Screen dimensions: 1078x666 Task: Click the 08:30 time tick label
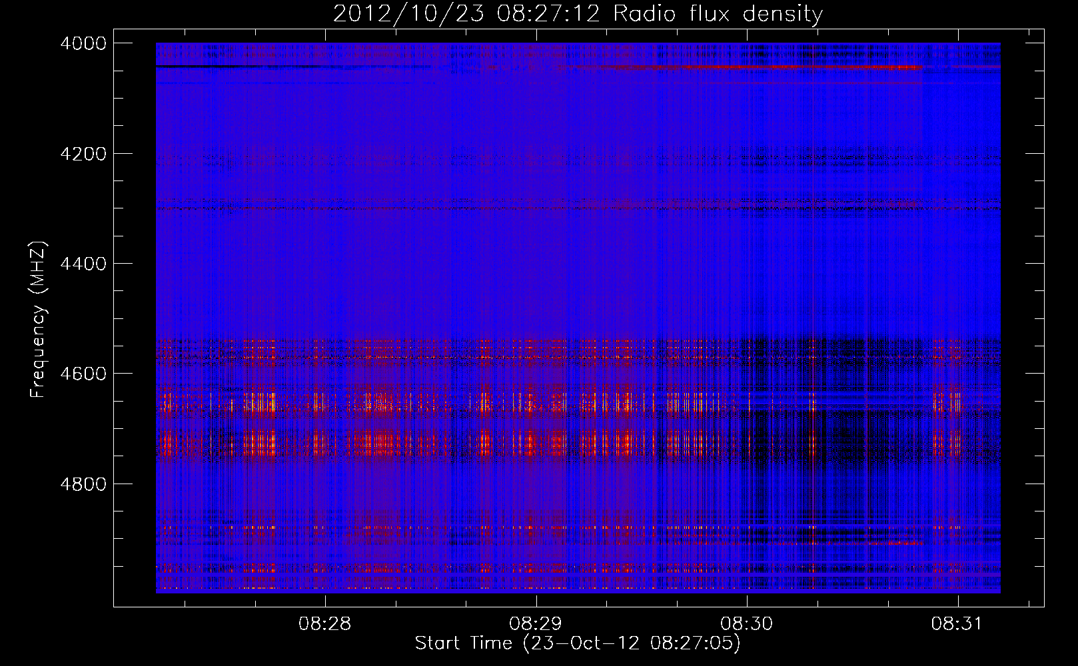[x=747, y=623]
